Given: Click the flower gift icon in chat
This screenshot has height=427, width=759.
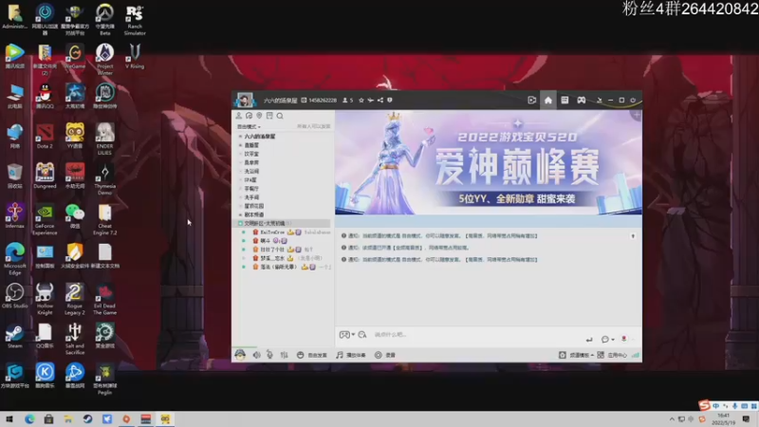Looking at the screenshot, I should [x=624, y=339].
